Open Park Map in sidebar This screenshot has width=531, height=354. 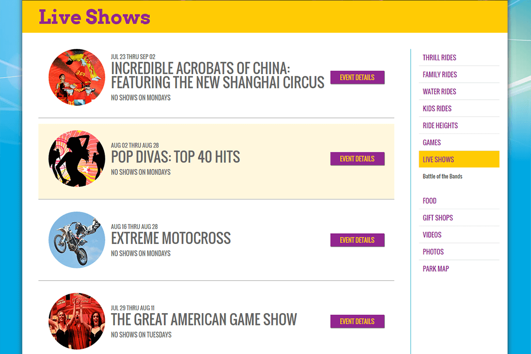(436, 268)
